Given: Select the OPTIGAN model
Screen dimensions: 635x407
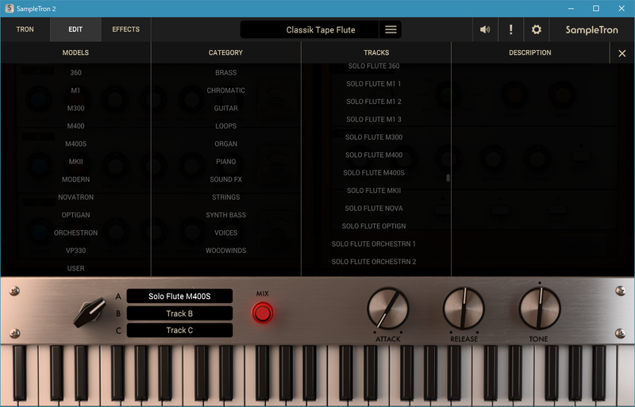Looking at the screenshot, I should (x=75, y=215).
